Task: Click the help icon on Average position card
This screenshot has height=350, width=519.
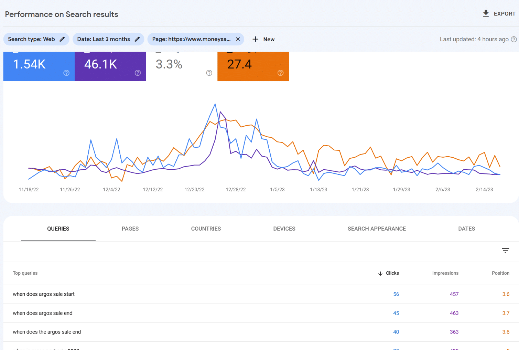Action: tap(280, 73)
